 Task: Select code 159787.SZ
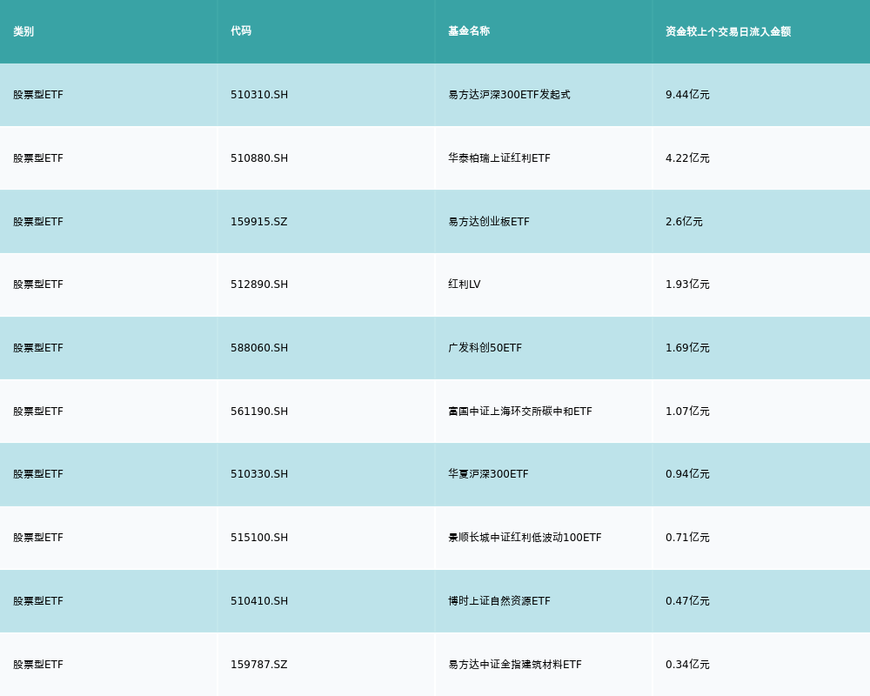pos(259,665)
